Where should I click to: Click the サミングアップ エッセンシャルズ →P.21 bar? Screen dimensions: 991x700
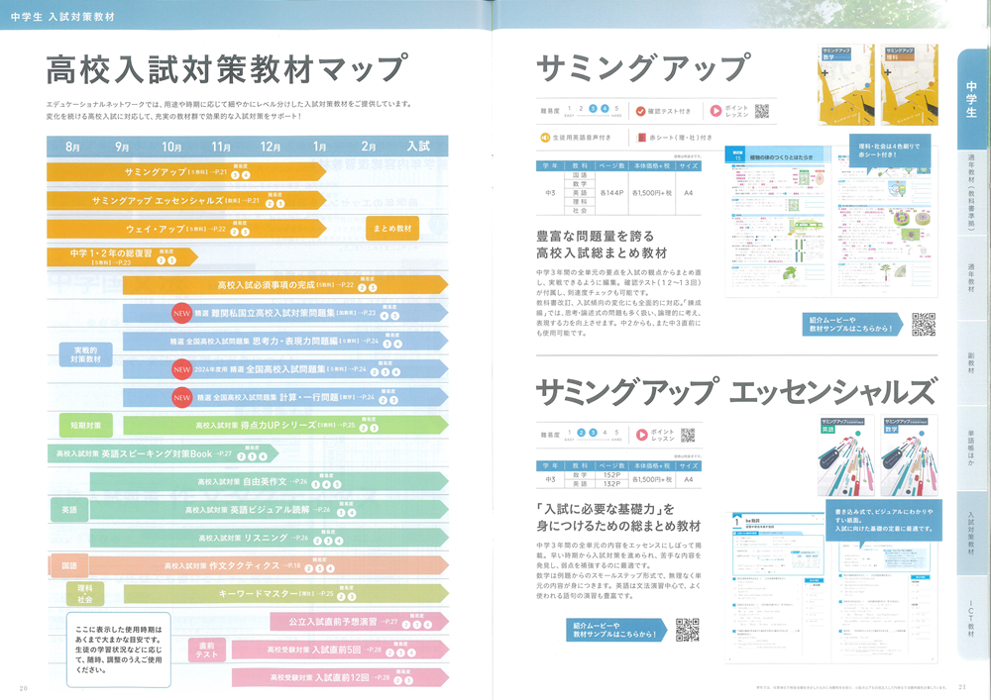[186, 201]
